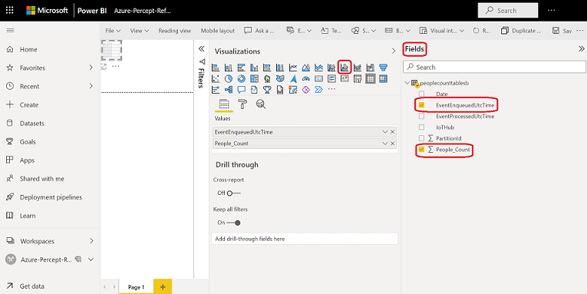The height and width of the screenshot is (294, 587).
Task: Switch to the Format paint roller tab
Action: [242, 104]
